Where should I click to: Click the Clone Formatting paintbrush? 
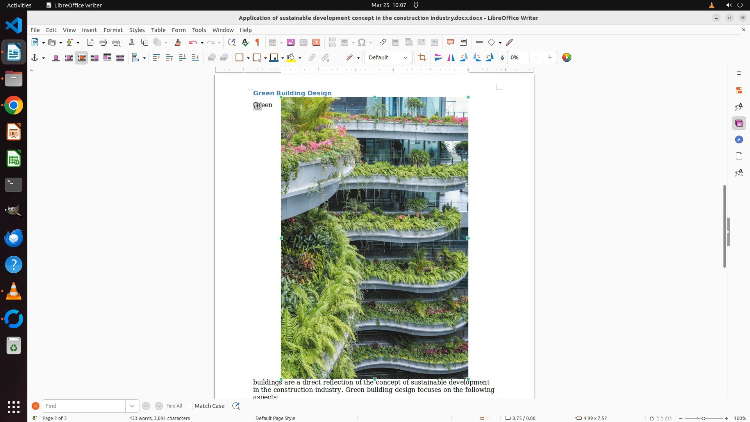177,42
